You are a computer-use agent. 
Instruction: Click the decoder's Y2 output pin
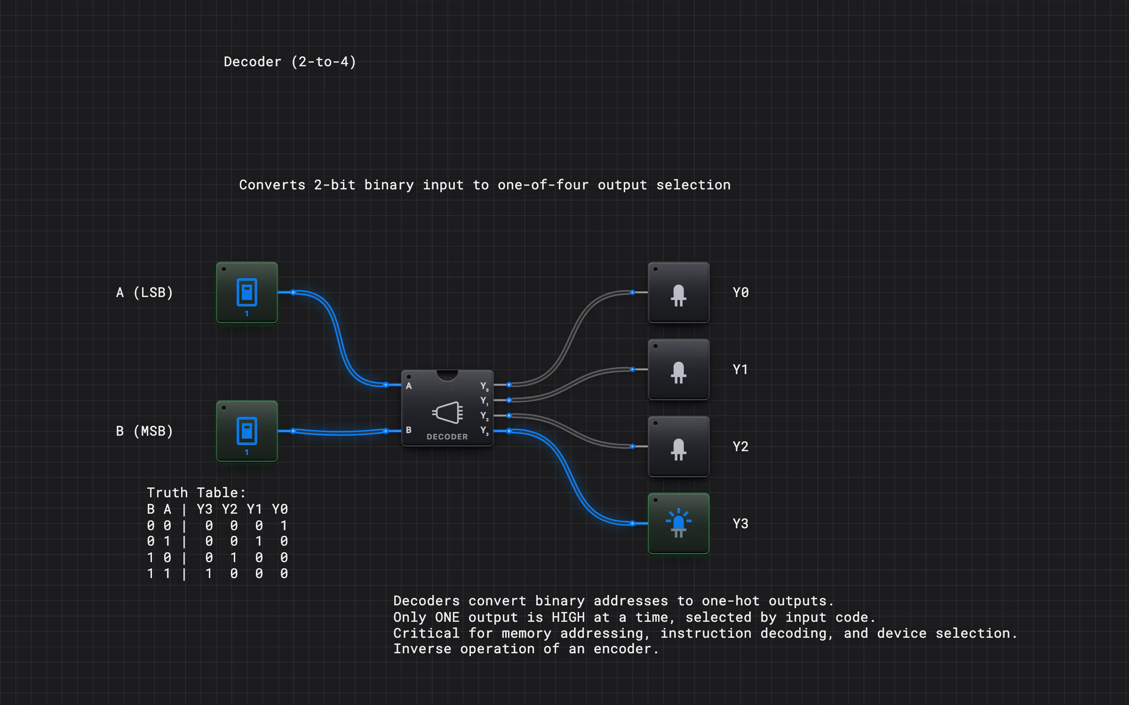[x=509, y=415]
